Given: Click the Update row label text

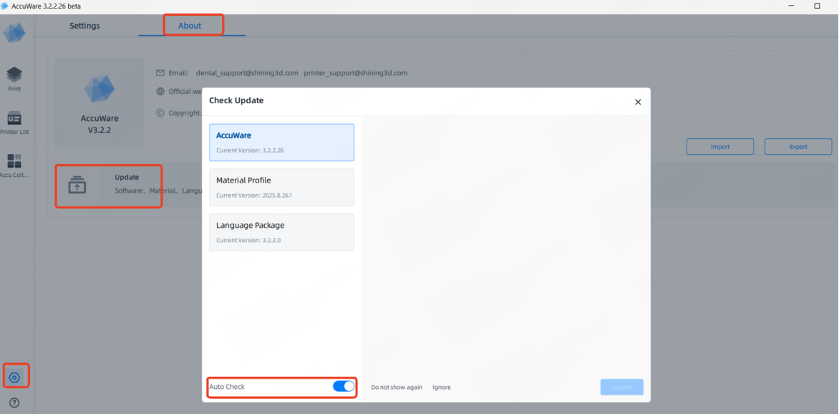Looking at the screenshot, I should (x=127, y=178).
